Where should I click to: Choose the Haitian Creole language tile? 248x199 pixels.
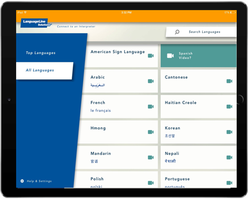click(194, 105)
